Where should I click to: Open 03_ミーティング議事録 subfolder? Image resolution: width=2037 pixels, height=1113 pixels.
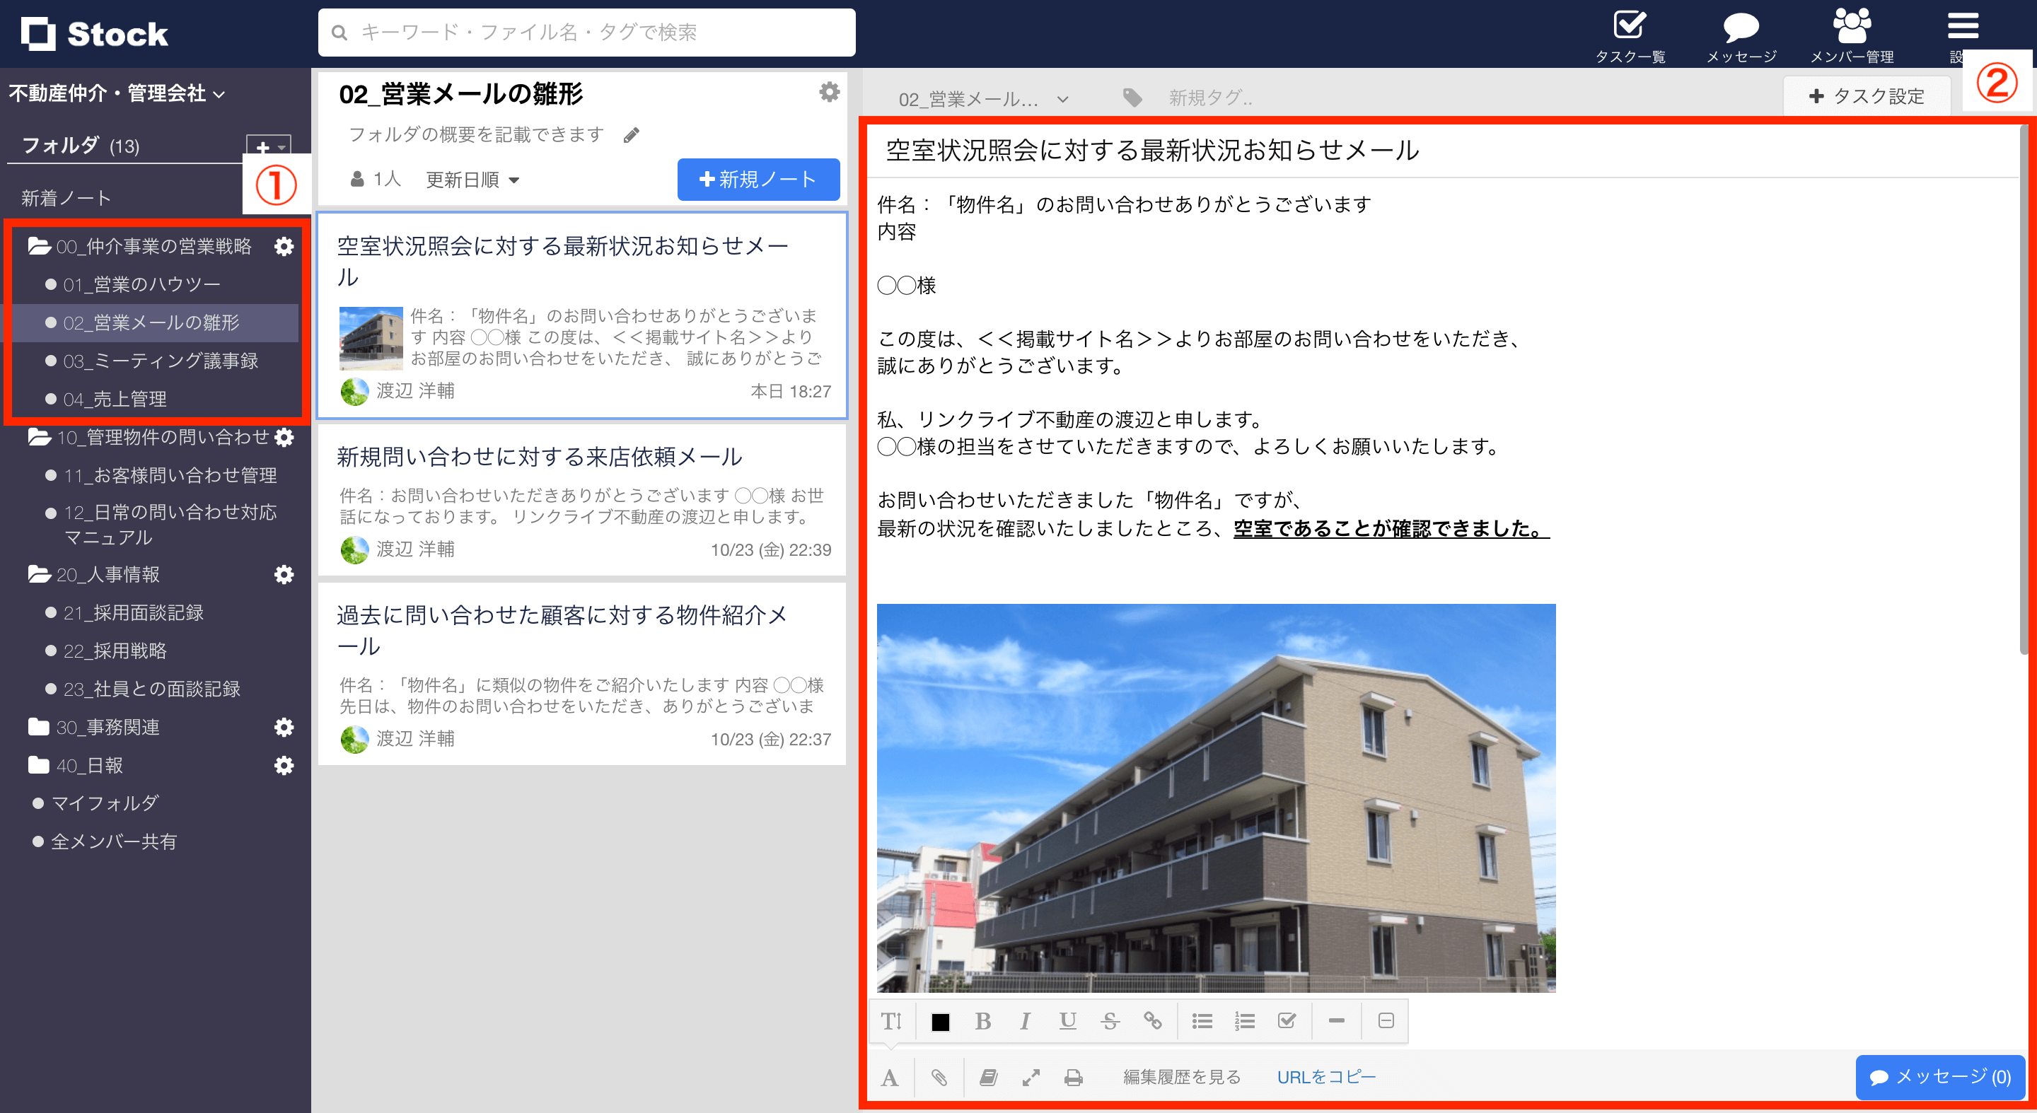(x=161, y=361)
